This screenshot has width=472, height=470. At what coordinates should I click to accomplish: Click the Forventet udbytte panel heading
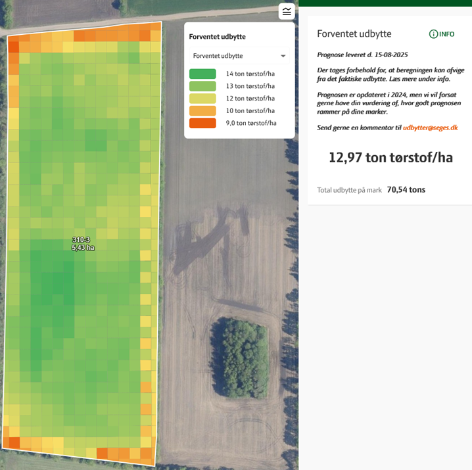(354, 34)
